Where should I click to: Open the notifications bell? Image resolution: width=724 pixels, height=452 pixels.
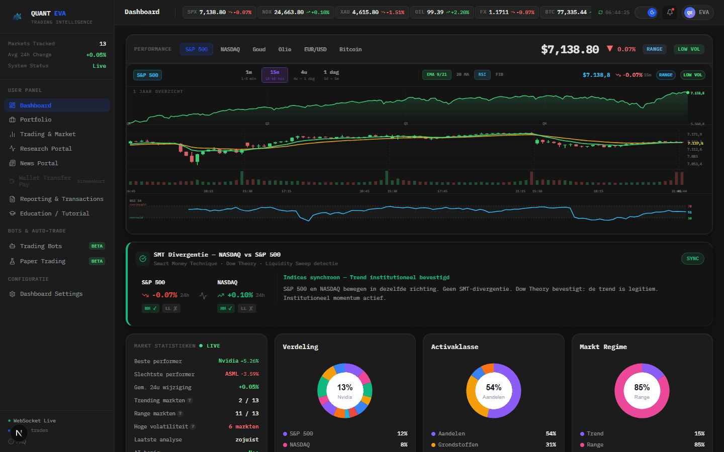[x=670, y=12]
